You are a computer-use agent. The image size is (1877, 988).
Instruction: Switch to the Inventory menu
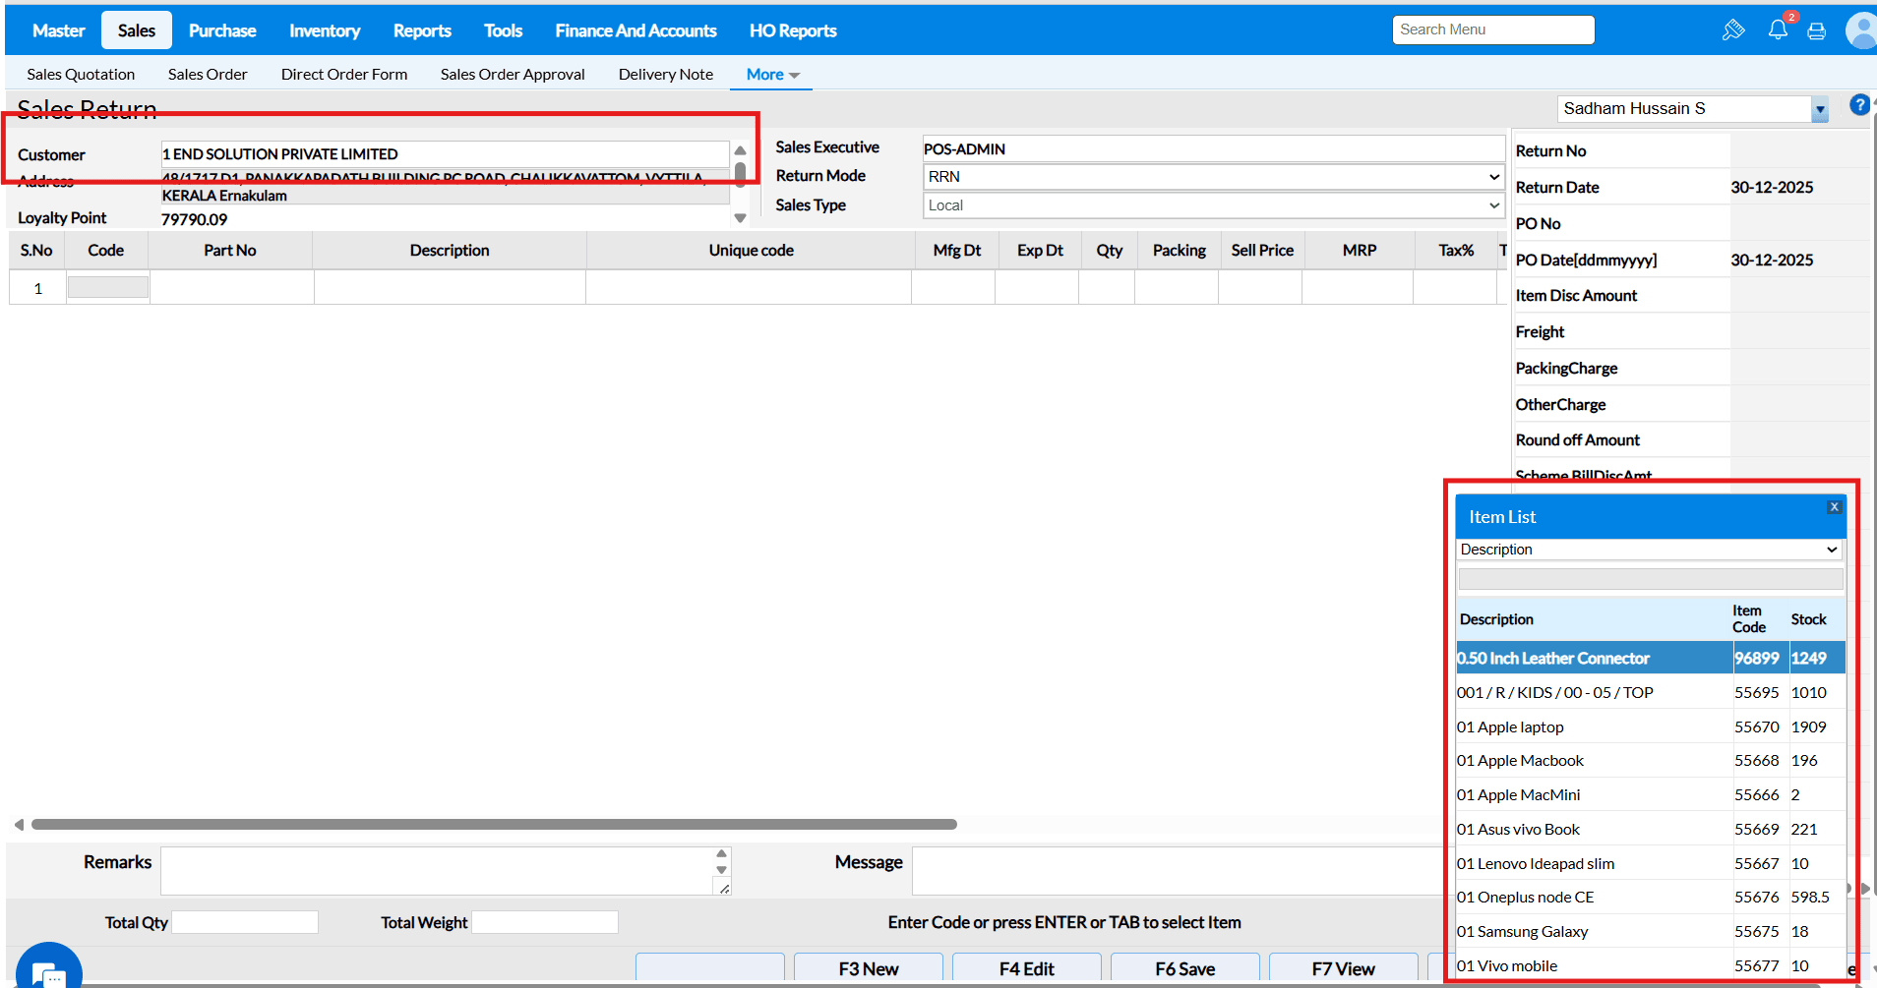324,30
